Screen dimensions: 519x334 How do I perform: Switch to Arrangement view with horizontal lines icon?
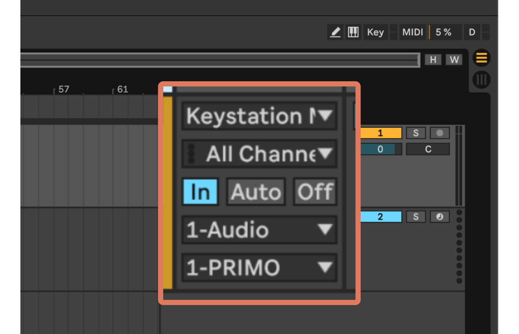click(x=482, y=58)
